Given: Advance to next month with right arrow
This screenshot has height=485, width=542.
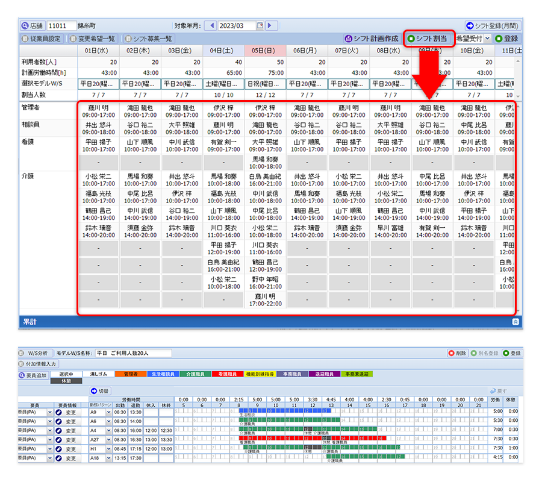Looking at the screenshot, I should pos(270,26).
